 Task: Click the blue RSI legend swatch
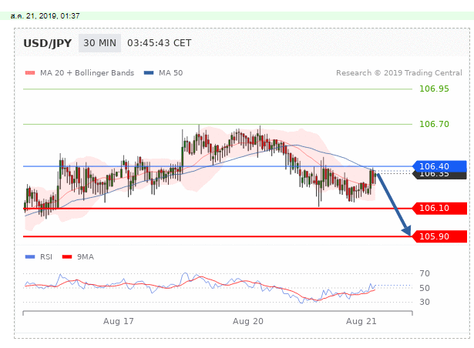point(30,257)
